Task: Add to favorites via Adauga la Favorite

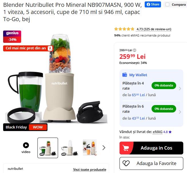Action: (x=151, y=163)
